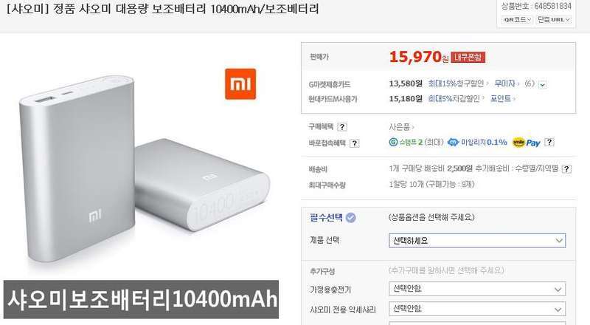Open help icon beside 구매혜택
Viewport: 590px width, 325px height.
click(342, 127)
